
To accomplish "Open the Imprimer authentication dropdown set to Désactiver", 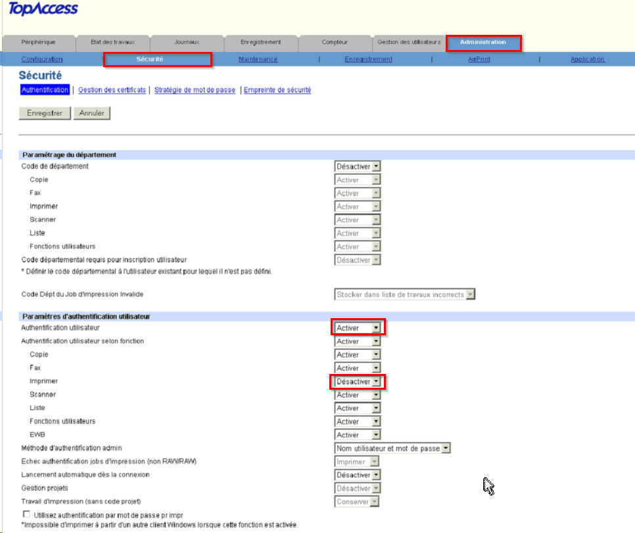I will coord(358,382).
